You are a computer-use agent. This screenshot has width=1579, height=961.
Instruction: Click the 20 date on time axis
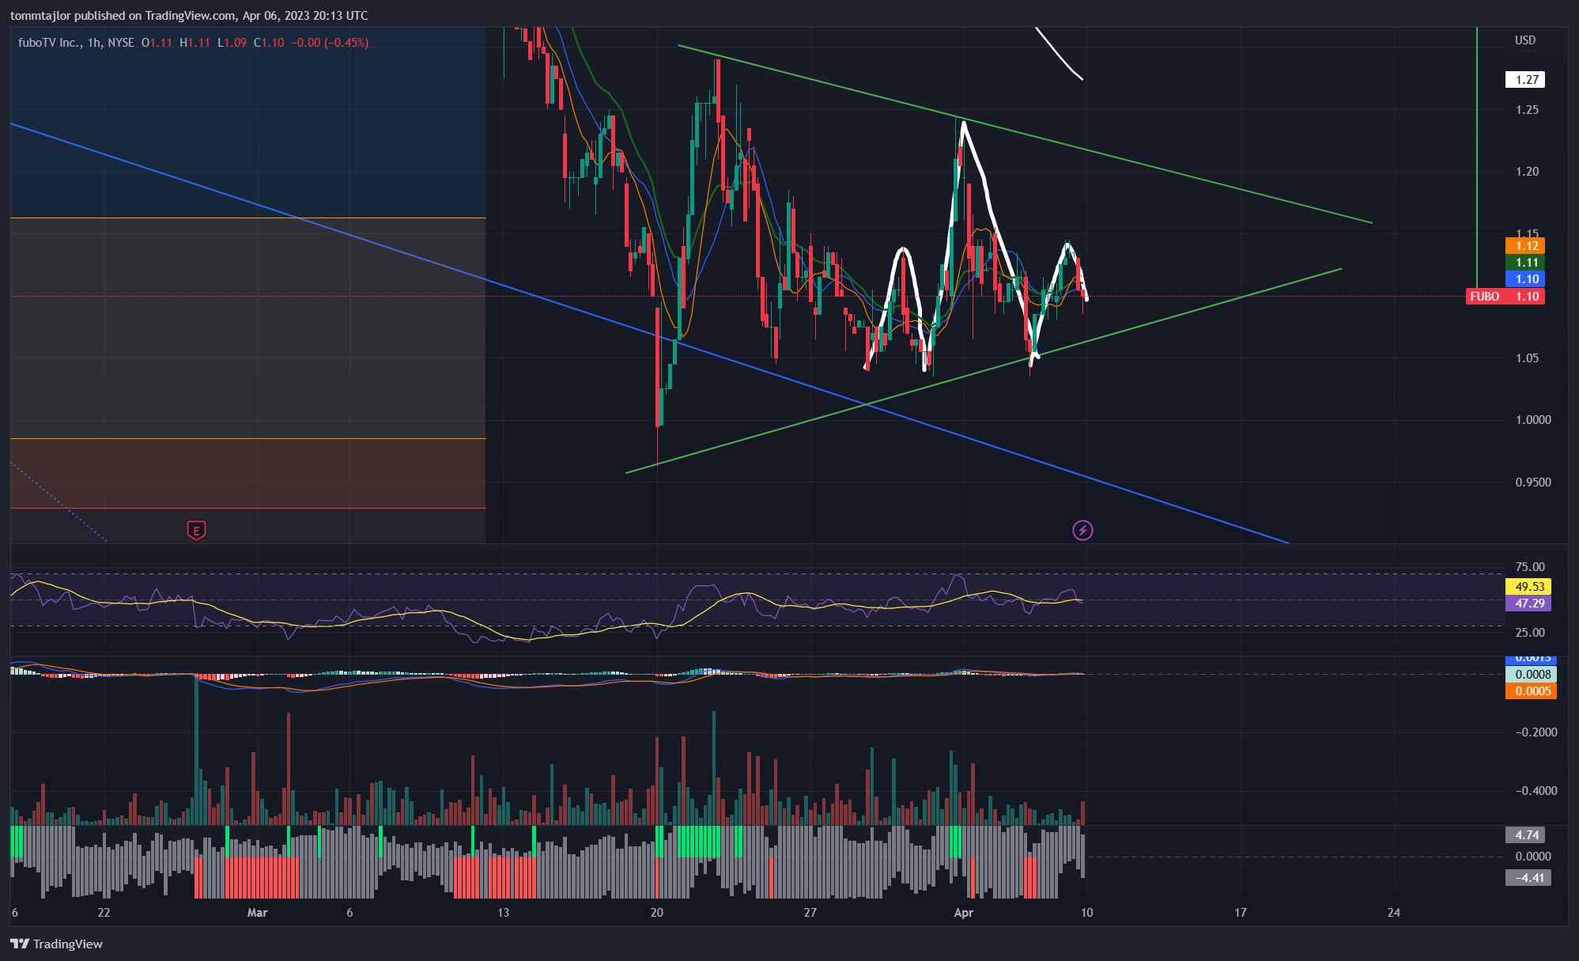(x=656, y=912)
